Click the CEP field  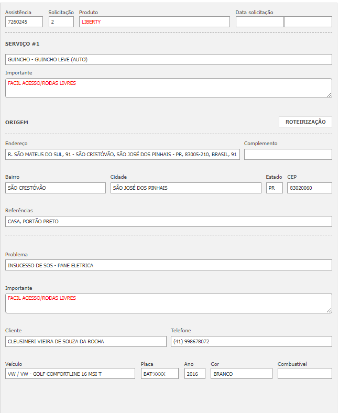[309, 188]
